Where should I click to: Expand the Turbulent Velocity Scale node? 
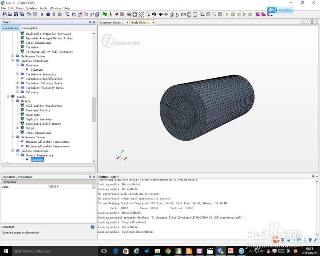pos(17,83)
